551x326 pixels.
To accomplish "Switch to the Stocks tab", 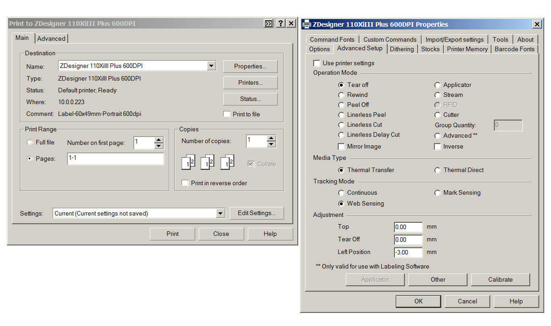I will tap(430, 49).
